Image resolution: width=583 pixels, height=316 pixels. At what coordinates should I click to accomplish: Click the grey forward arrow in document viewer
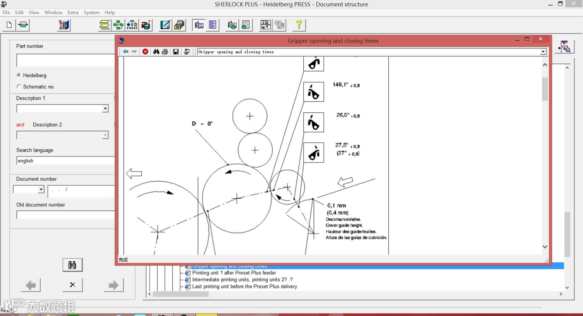(x=134, y=52)
